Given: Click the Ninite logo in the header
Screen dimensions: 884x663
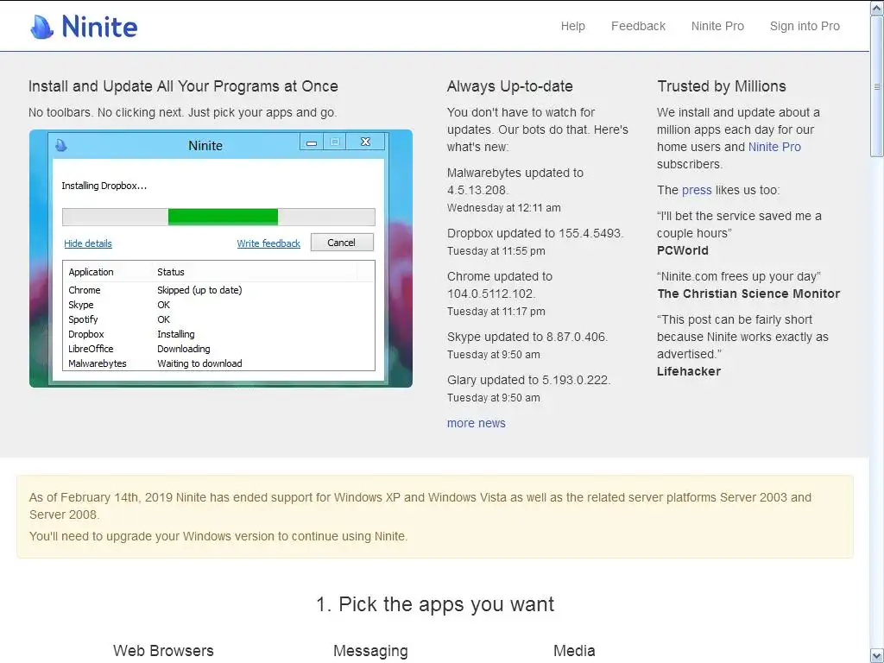Looking at the screenshot, I should tap(84, 27).
